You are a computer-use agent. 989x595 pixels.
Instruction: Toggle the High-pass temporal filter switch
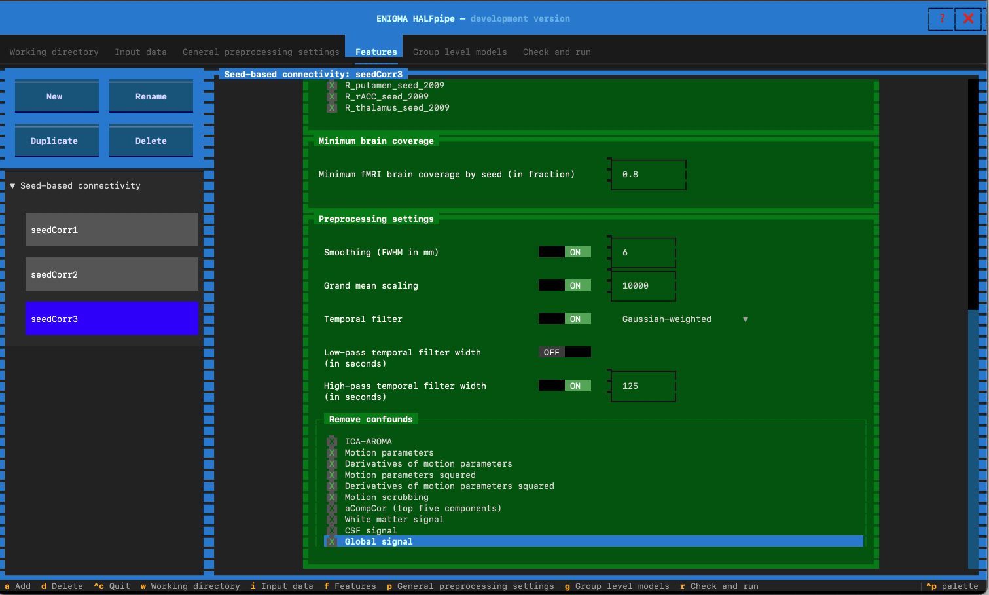[x=565, y=386]
